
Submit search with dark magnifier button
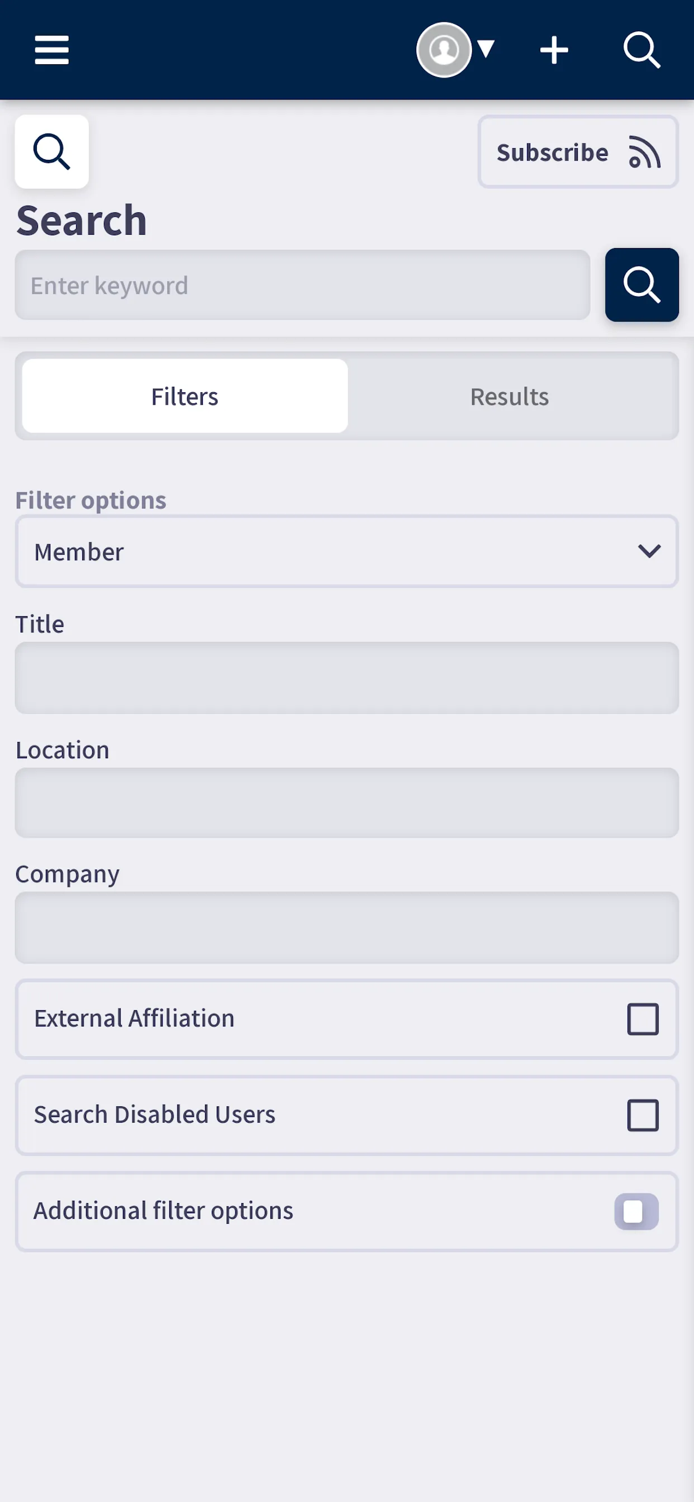tap(641, 285)
